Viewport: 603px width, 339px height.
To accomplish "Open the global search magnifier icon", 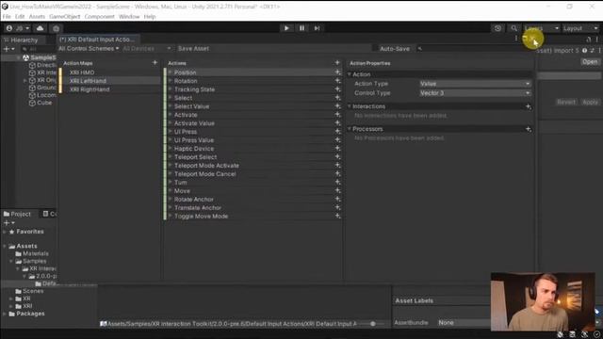I will click(513, 28).
